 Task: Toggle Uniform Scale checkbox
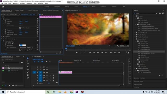click(20, 28)
